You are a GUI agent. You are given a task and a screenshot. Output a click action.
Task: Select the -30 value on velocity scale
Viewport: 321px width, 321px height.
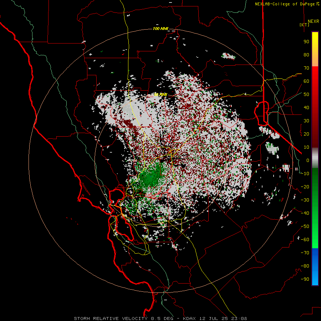[305, 200]
